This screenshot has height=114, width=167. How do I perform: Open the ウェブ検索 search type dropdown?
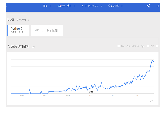[115, 6]
